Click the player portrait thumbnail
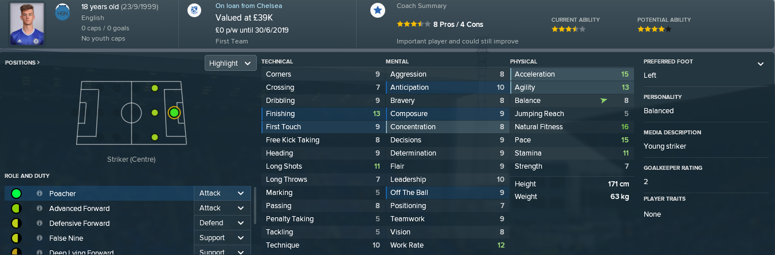Image resolution: width=775 pixels, height=255 pixels. 27,23
